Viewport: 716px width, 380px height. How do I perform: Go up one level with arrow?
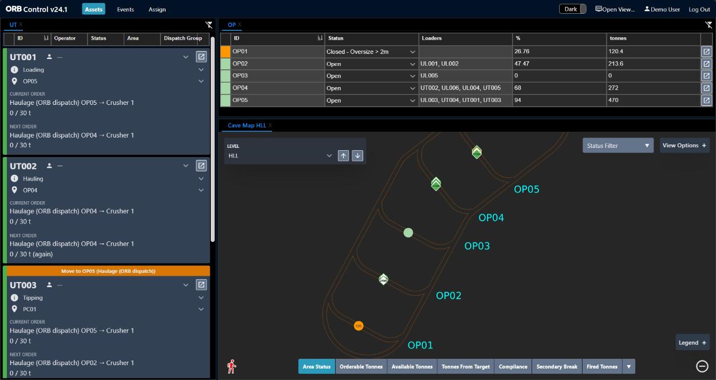pyautogui.click(x=343, y=155)
